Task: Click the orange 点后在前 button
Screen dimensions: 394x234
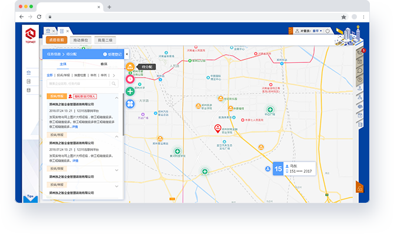Action: tap(56, 40)
